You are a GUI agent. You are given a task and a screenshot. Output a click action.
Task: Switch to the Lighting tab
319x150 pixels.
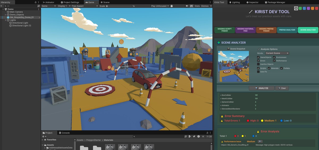[x=234, y=2]
